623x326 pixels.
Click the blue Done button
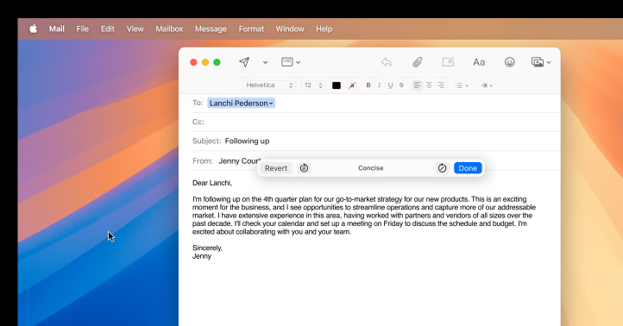468,168
